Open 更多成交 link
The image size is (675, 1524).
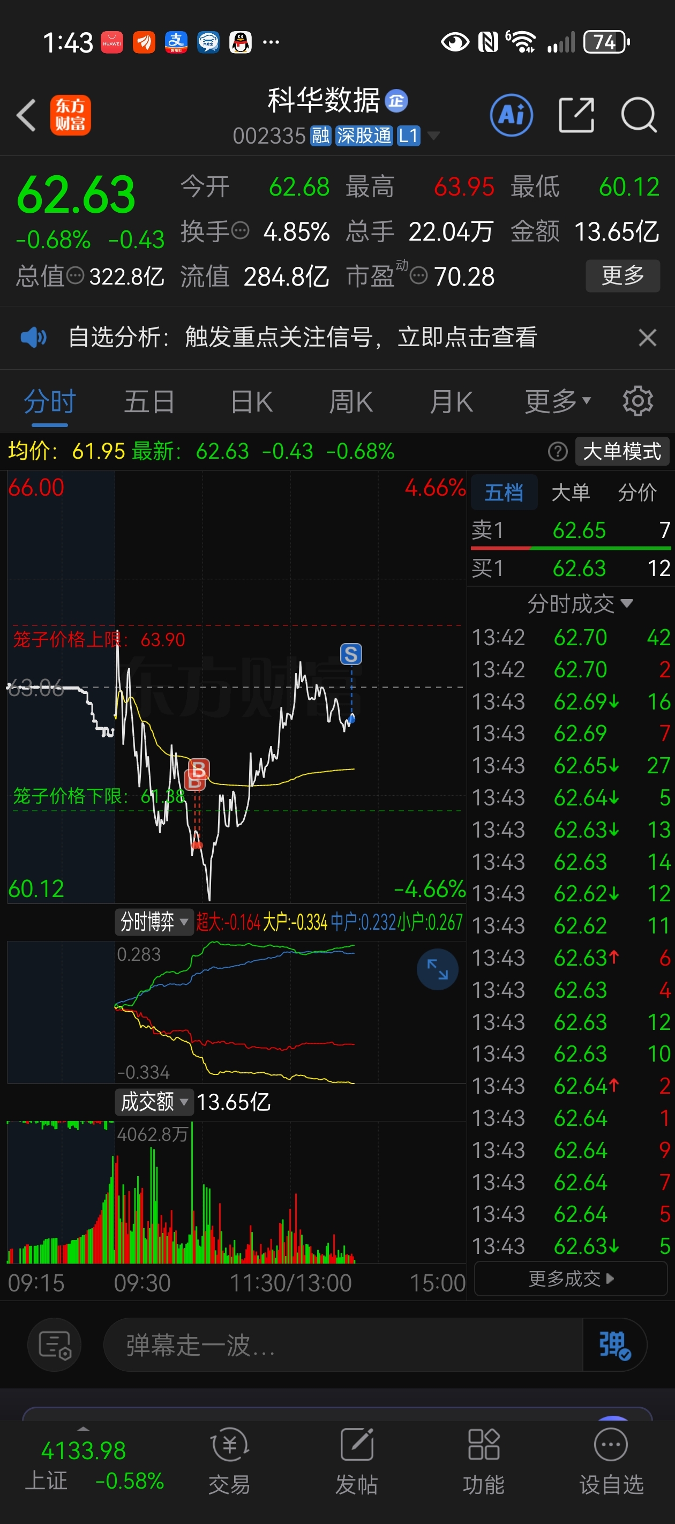click(571, 1279)
